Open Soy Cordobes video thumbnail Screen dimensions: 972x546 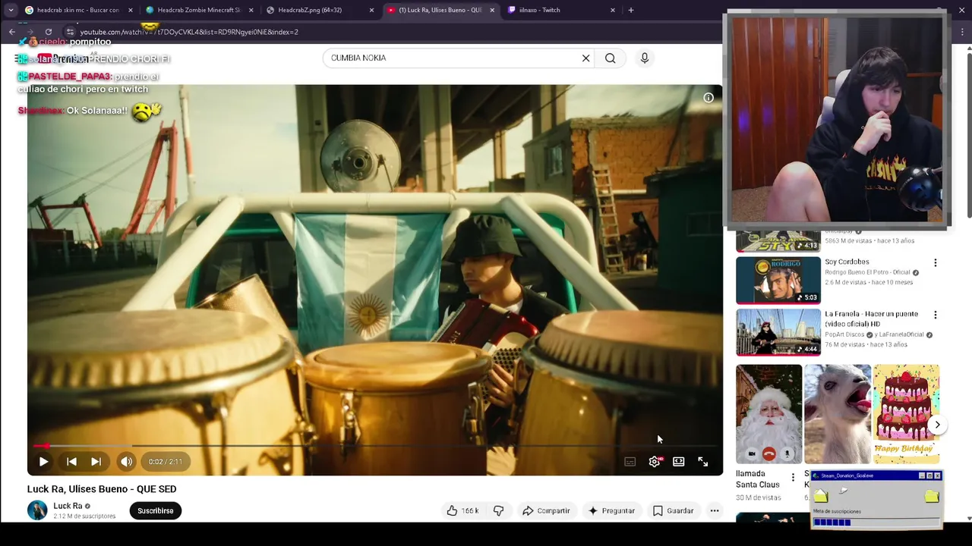778,281
